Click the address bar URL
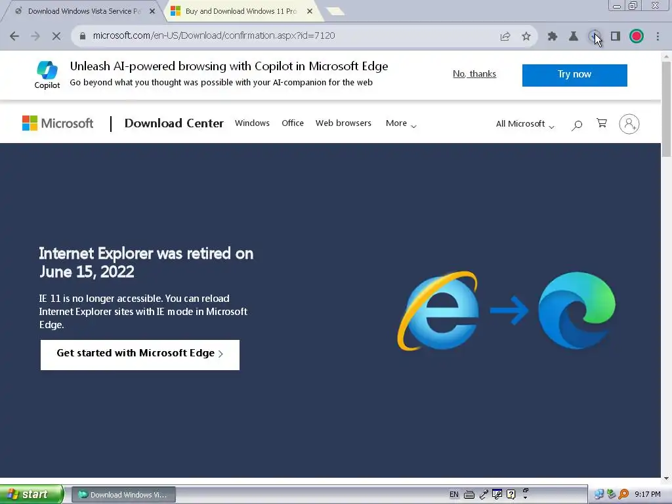Image resolution: width=672 pixels, height=504 pixels. point(214,35)
